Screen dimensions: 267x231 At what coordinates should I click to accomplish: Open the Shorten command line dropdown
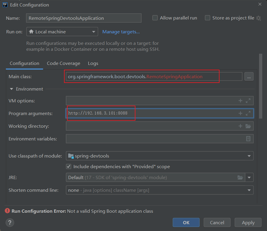[x=159, y=190]
